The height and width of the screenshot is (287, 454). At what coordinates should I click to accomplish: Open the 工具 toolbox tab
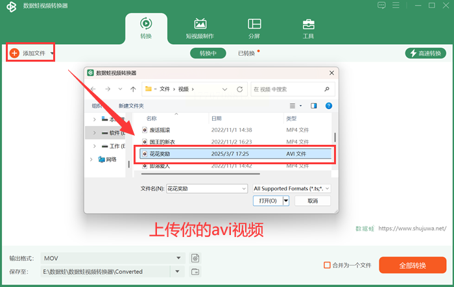click(x=308, y=29)
